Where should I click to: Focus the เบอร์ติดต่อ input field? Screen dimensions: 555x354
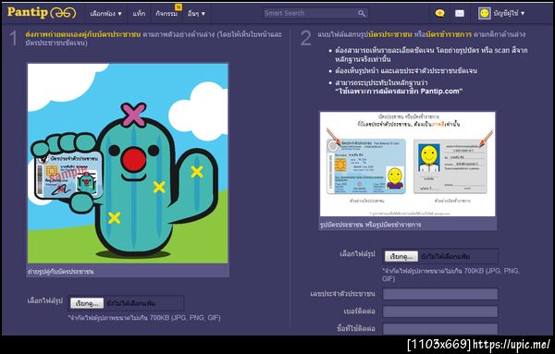point(440,311)
